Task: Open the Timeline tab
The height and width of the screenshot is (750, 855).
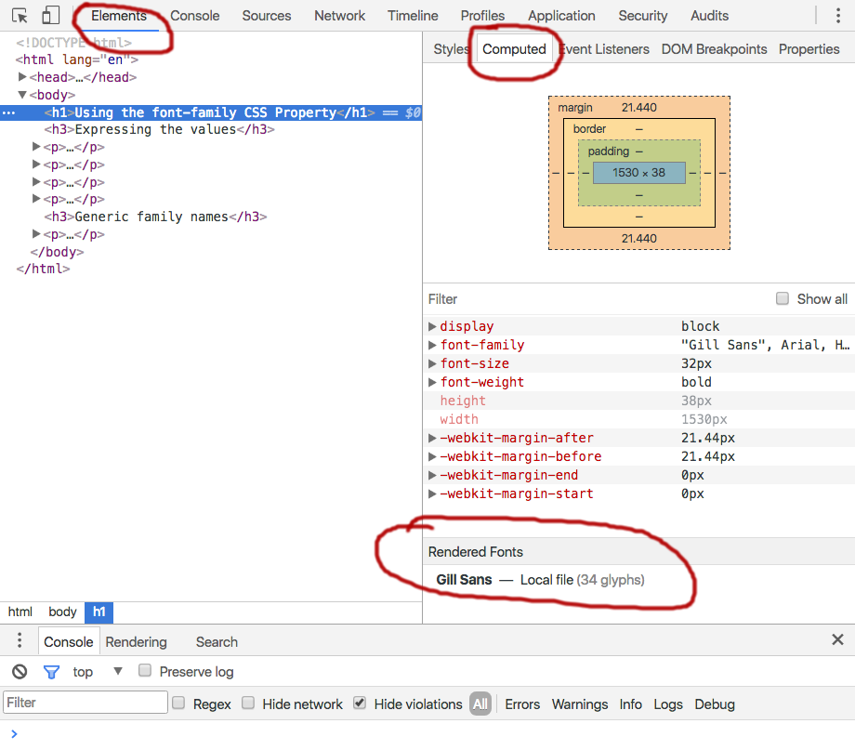Action: tap(413, 16)
